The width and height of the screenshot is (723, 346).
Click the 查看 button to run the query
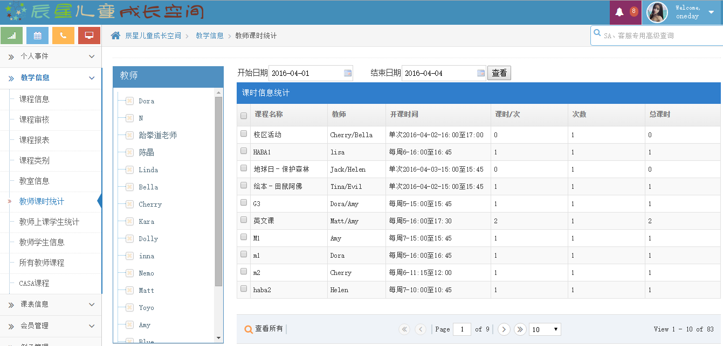(x=499, y=73)
